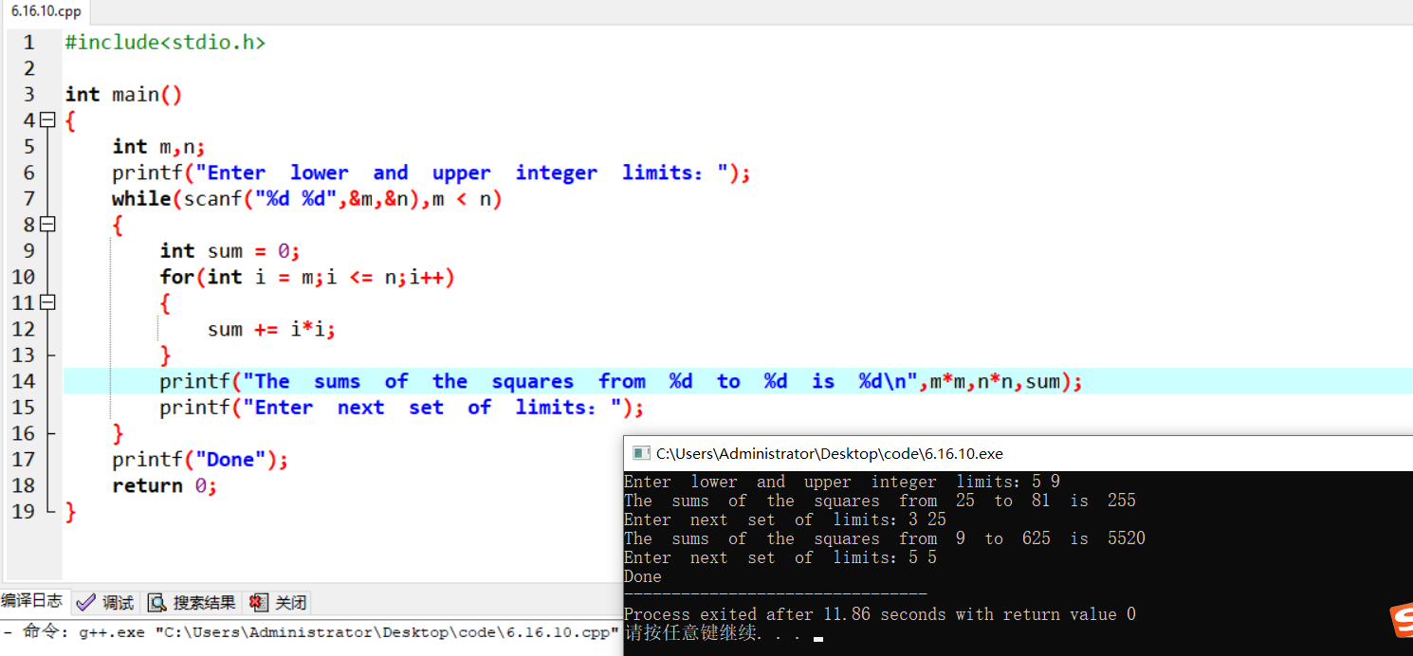Screen dimensions: 1413x656
Task: Collapse the main function fold at line 4
Action: pyautogui.click(x=47, y=120)
